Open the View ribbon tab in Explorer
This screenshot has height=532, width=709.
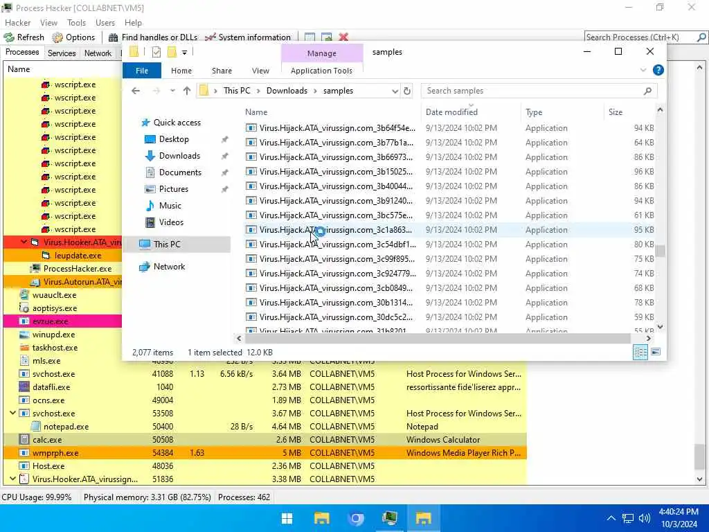click(260, 71)
